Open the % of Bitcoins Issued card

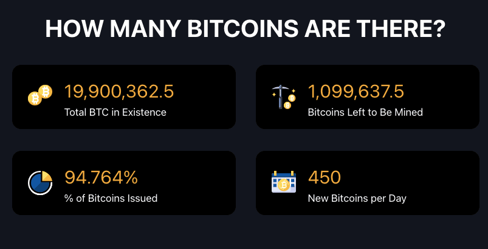(x=124, y=182)
